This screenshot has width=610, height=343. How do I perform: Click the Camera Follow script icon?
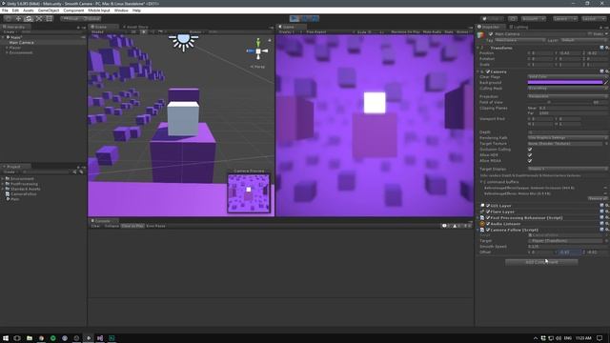point(482,230)
